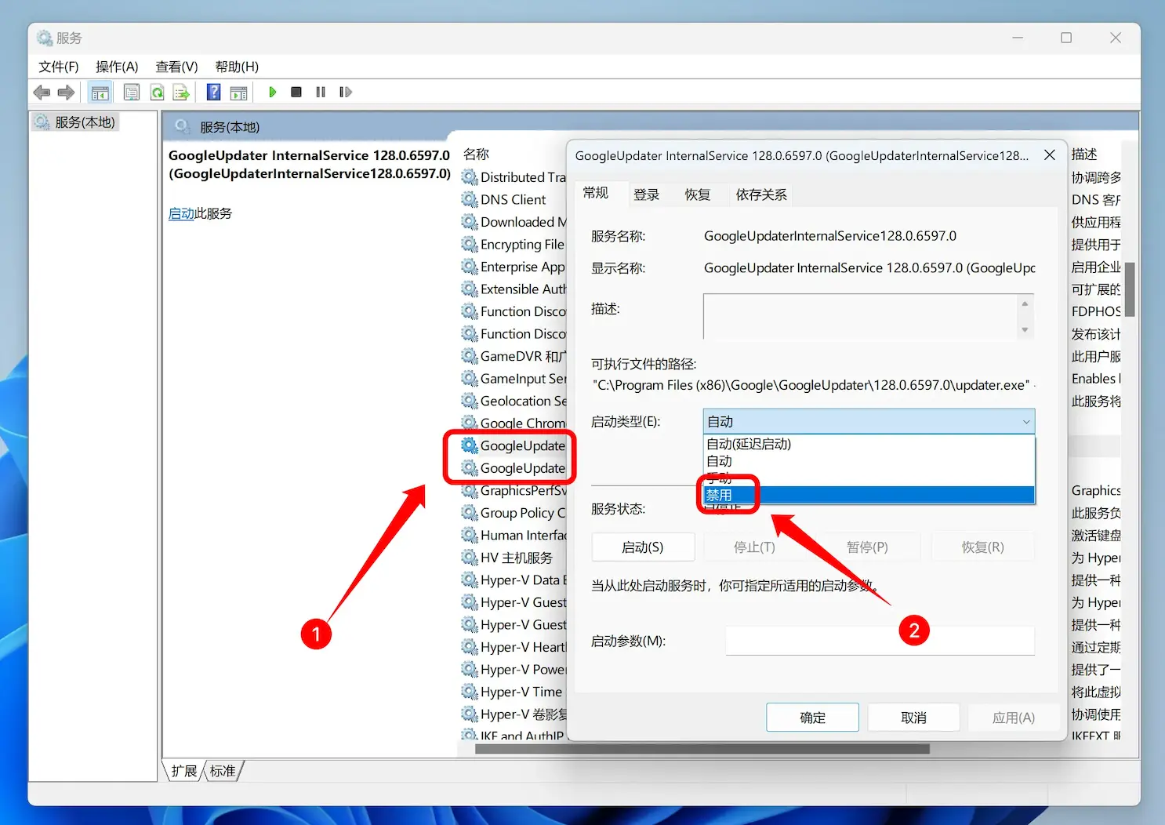Click the 取消 button
Viewport: 1165px width, 825px height.
pos(913,718)
